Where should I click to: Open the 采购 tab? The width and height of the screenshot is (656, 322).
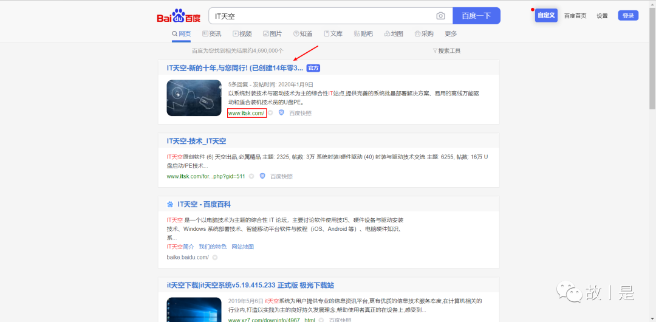pos(424,34)
